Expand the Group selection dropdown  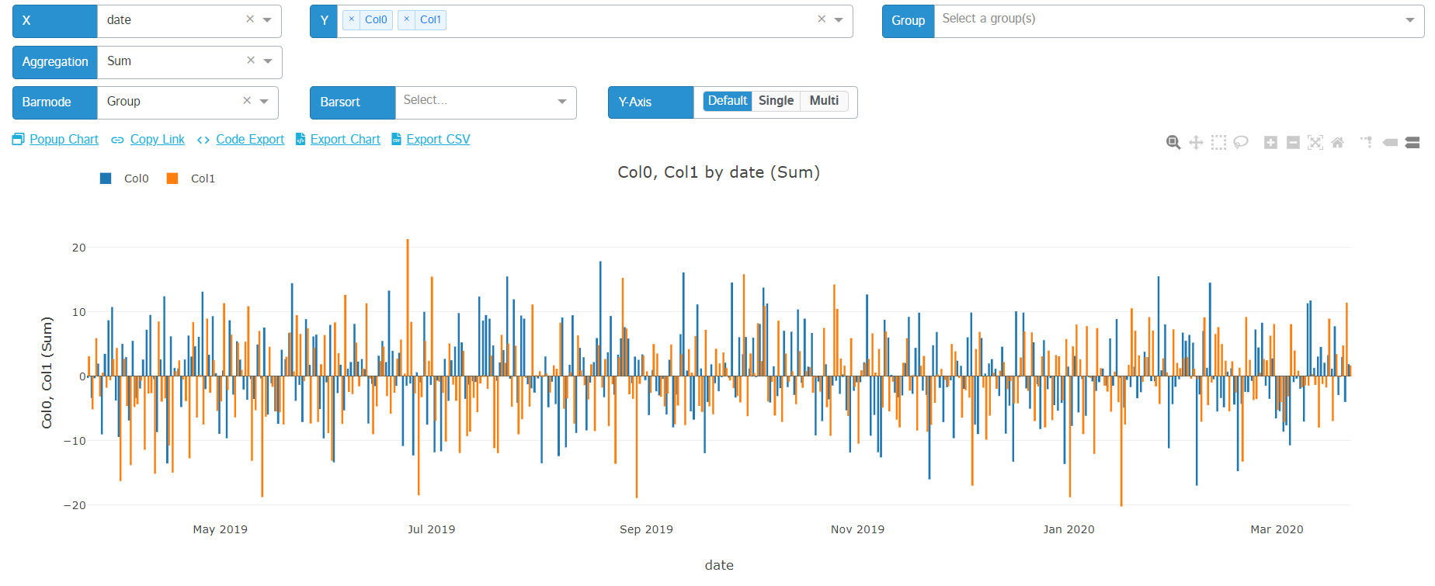(x=1409, y=20)
